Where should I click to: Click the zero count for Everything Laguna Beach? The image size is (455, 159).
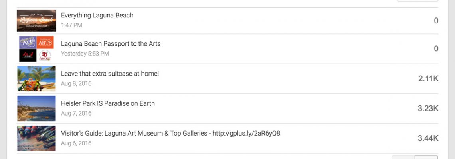click(x=436, y=21)
